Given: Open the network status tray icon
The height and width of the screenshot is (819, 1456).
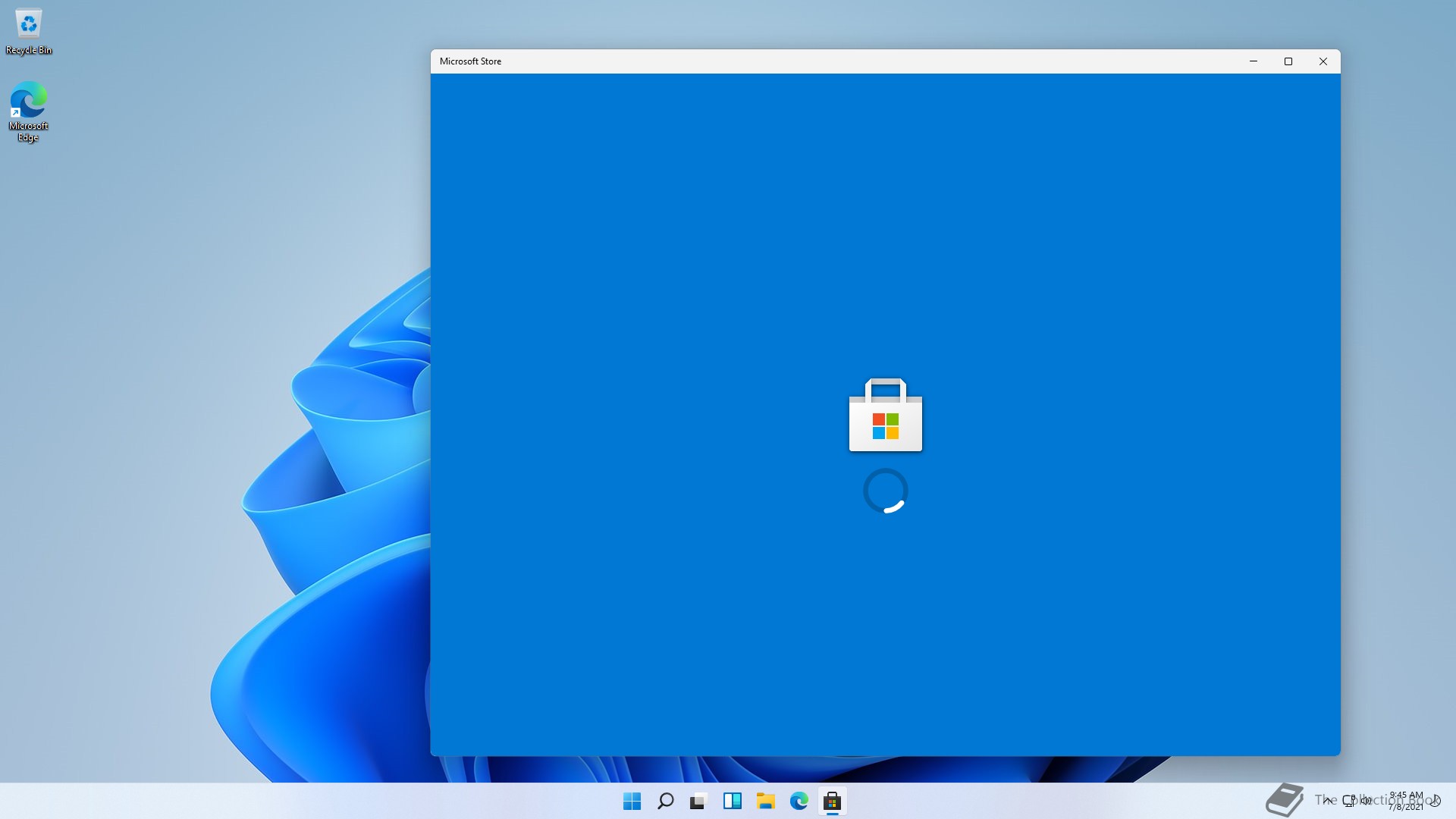Looking at the screenshot, I should coord(1349,801).
